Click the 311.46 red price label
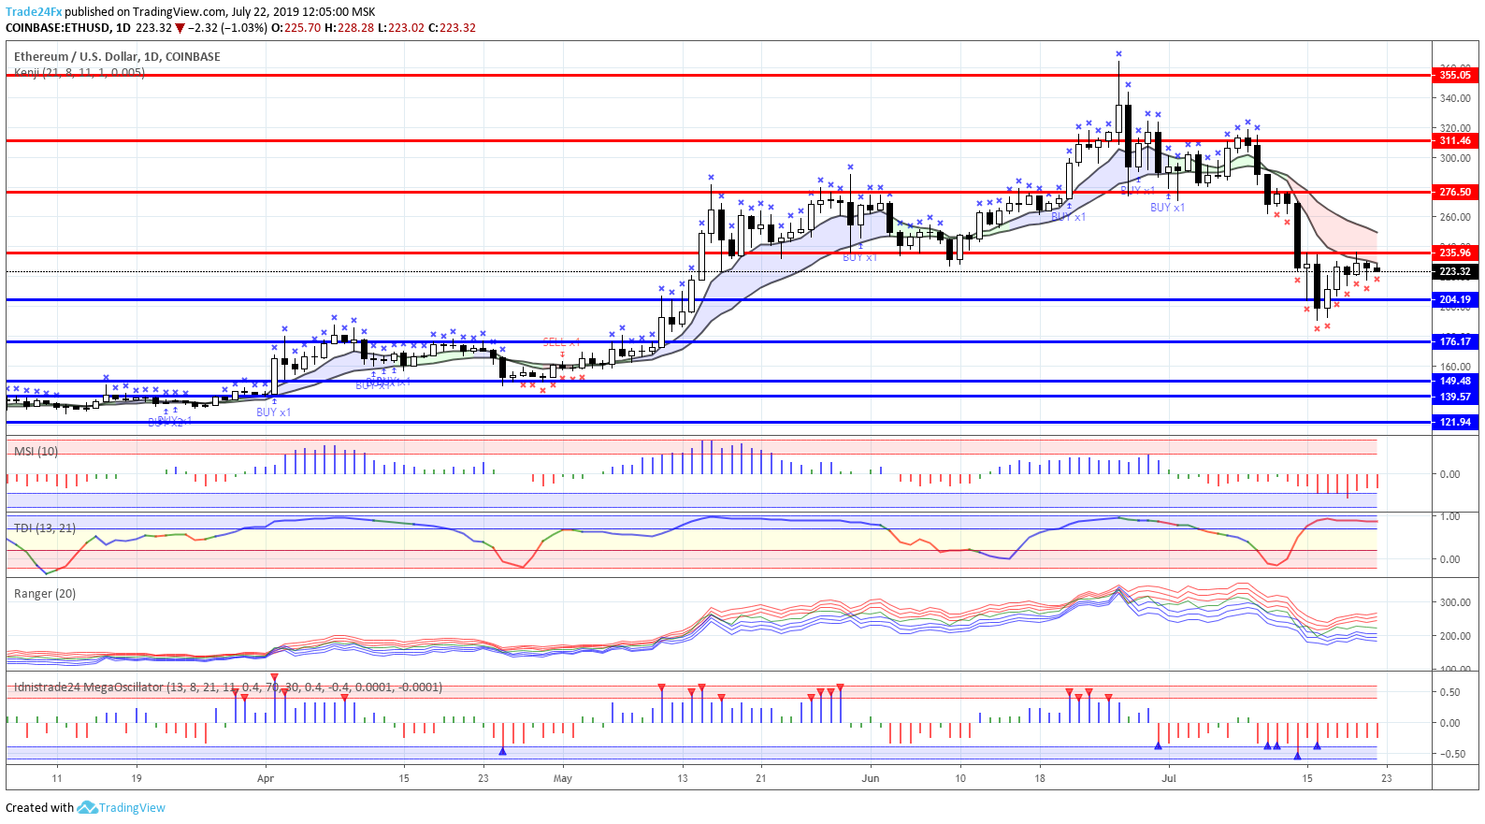This screenshot has width=1485, height=824. [x=1455, y=140]
